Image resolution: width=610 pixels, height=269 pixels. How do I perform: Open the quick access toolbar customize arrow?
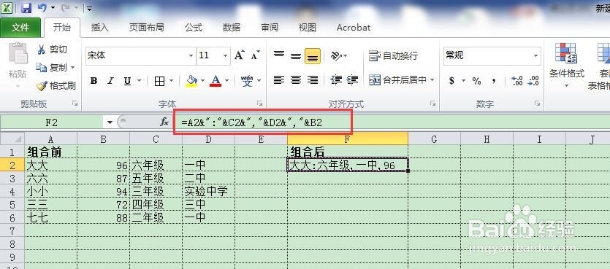point(89,8)
